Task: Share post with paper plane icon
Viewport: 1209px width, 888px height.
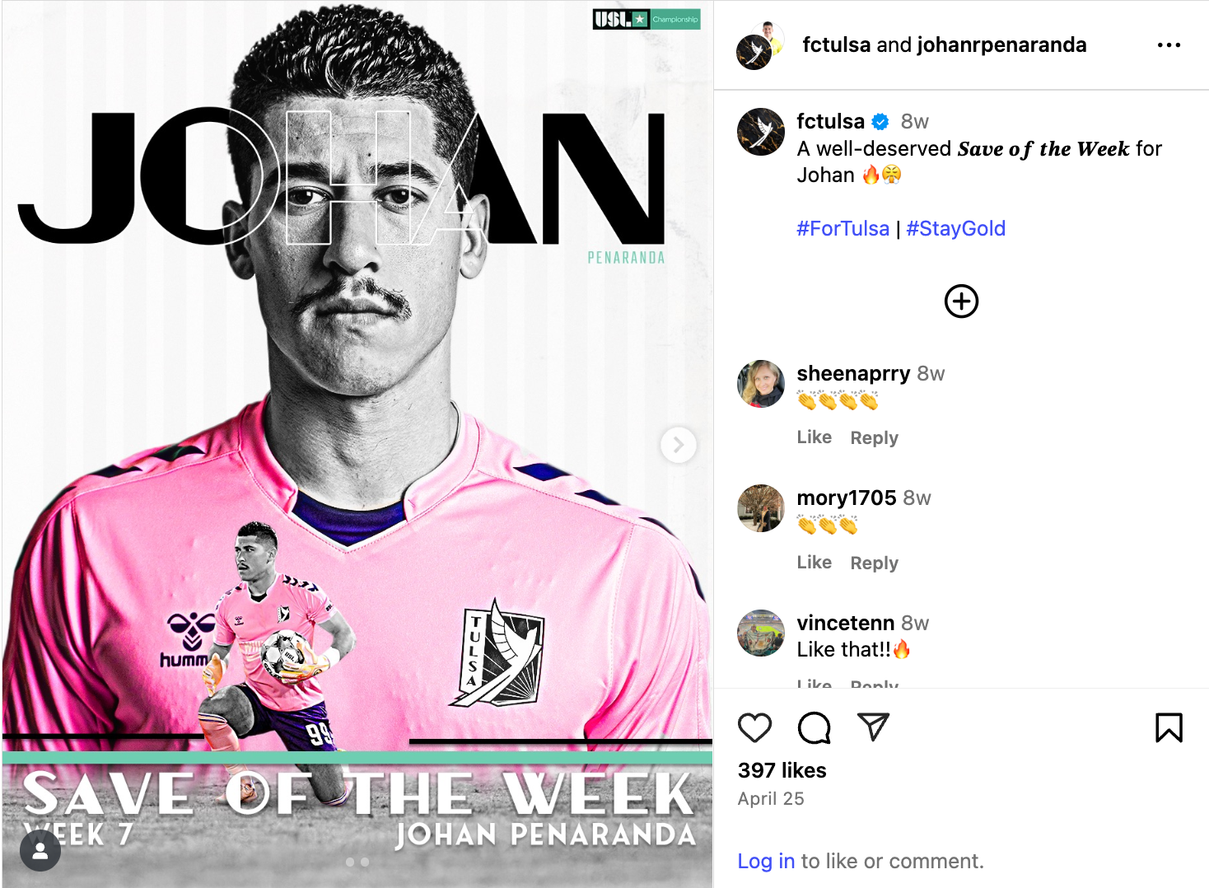Action: [873, 727]
